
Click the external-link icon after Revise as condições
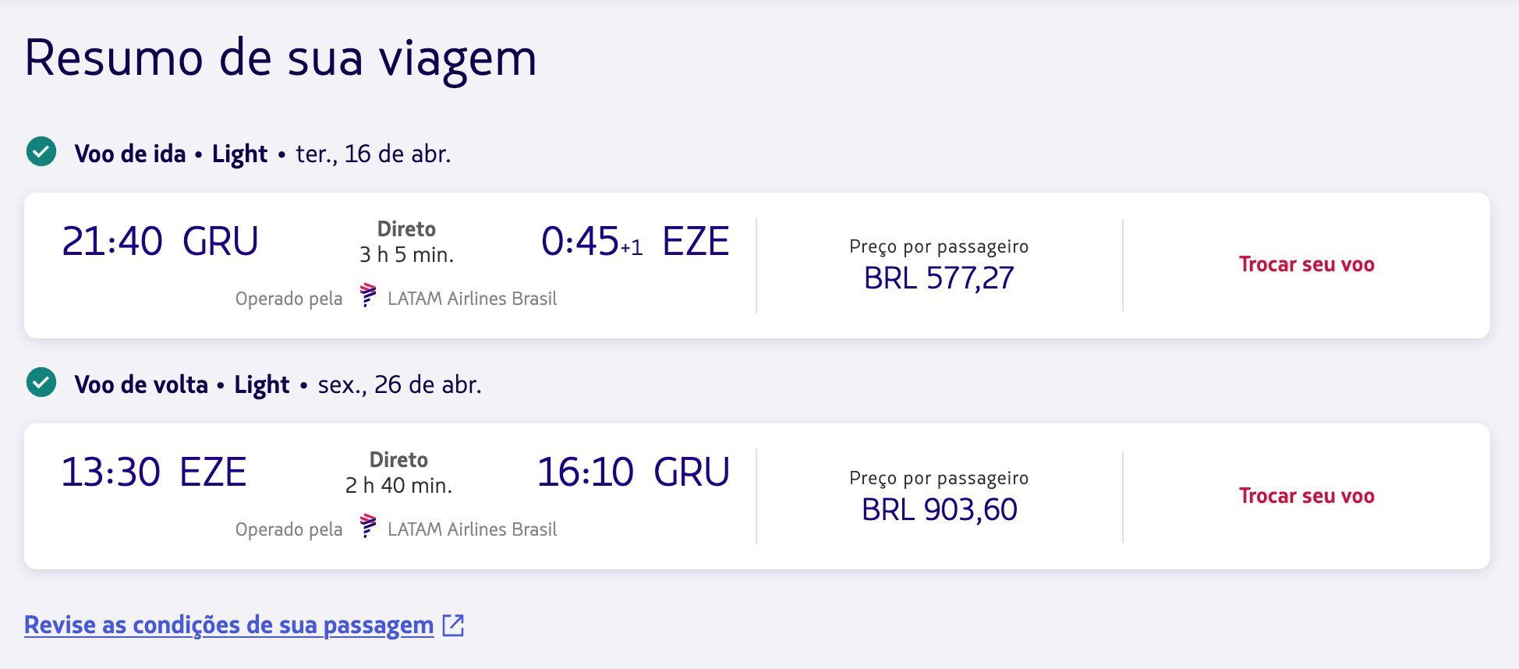pyautogui.click(x=453, y=625)
